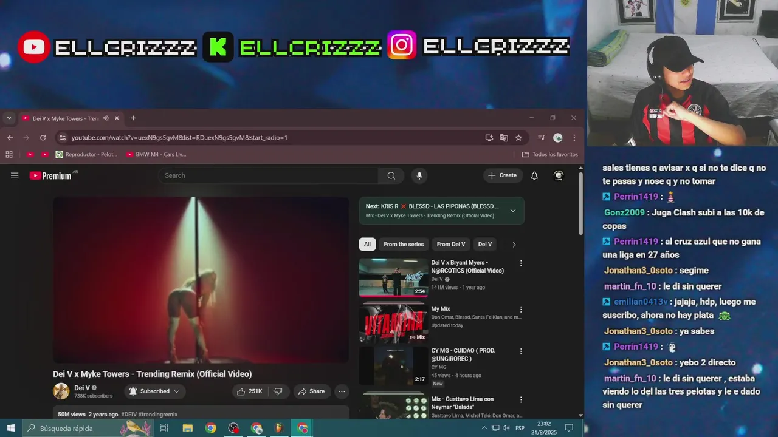Go back with Chrome's back arrow
Viewport: 778px width, 437px height.
(x=10, y=138)
